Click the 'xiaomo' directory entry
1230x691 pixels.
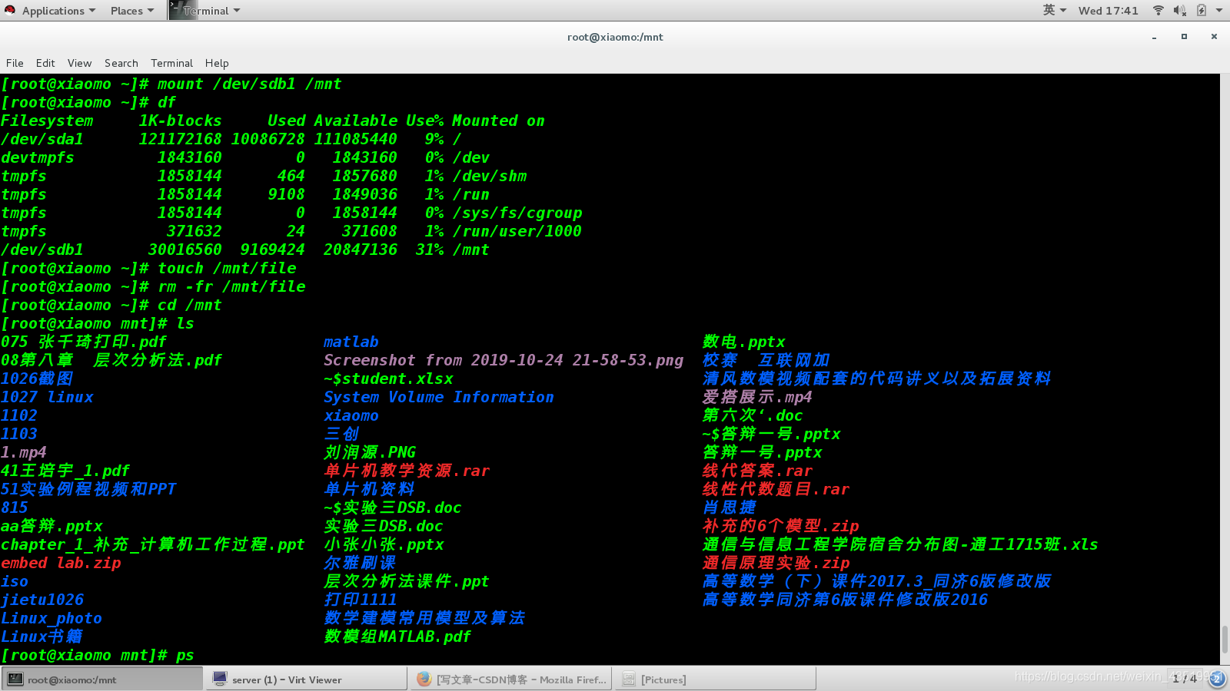point(351,415)
